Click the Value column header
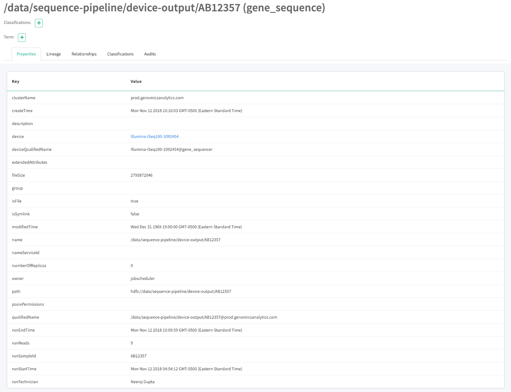This screenshot has width=511, height=392. tap(136, 81)
